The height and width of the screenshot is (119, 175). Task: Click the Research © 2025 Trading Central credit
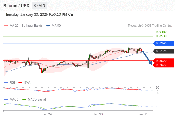pyautogui.click(x=150, y=26)
